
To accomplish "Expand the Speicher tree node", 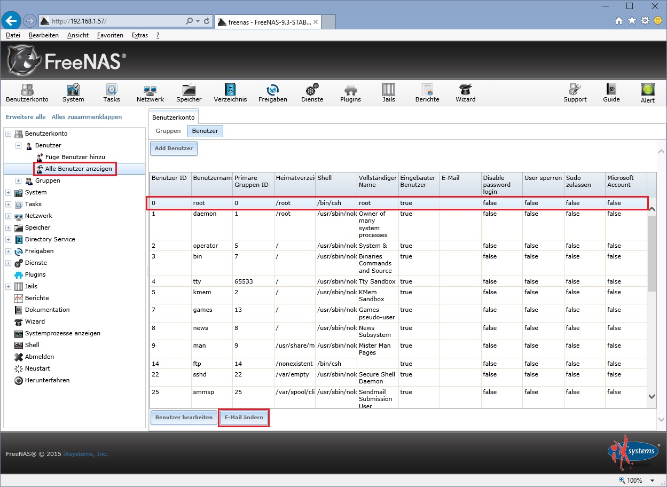I will pos(8,227).
